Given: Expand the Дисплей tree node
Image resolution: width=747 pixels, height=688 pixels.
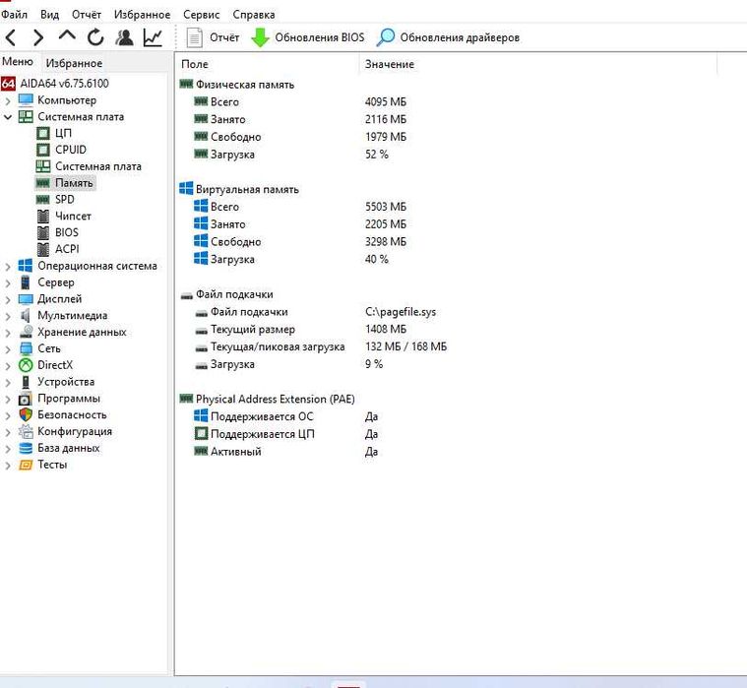Looking at the screenshot, I should click(x=8, y=299).
